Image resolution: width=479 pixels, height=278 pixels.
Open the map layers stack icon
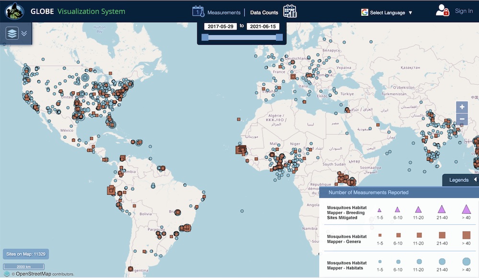point(12,33)
